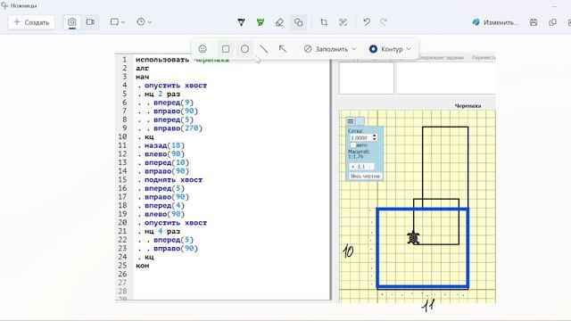Click the Весь чертеж button
Image resolution: width=571 pixels, height=321 pixels.
point(365,177)
